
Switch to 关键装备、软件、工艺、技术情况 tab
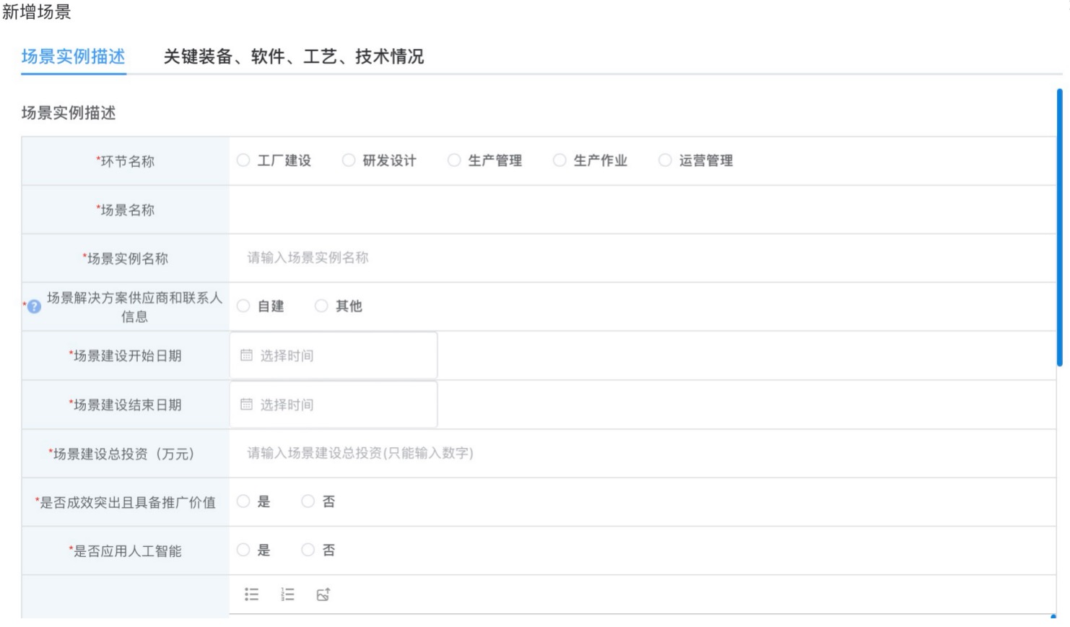tap(294, 56)
